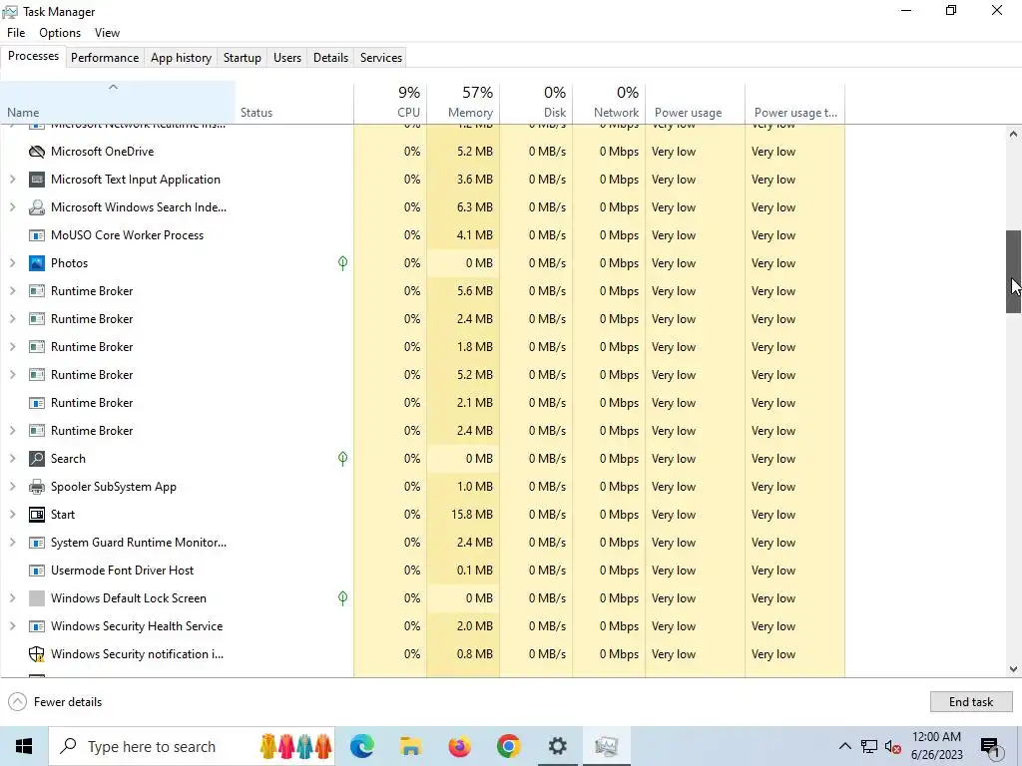Sort by the Disk column header
The image size is (1022, 766).
(536, 103)
